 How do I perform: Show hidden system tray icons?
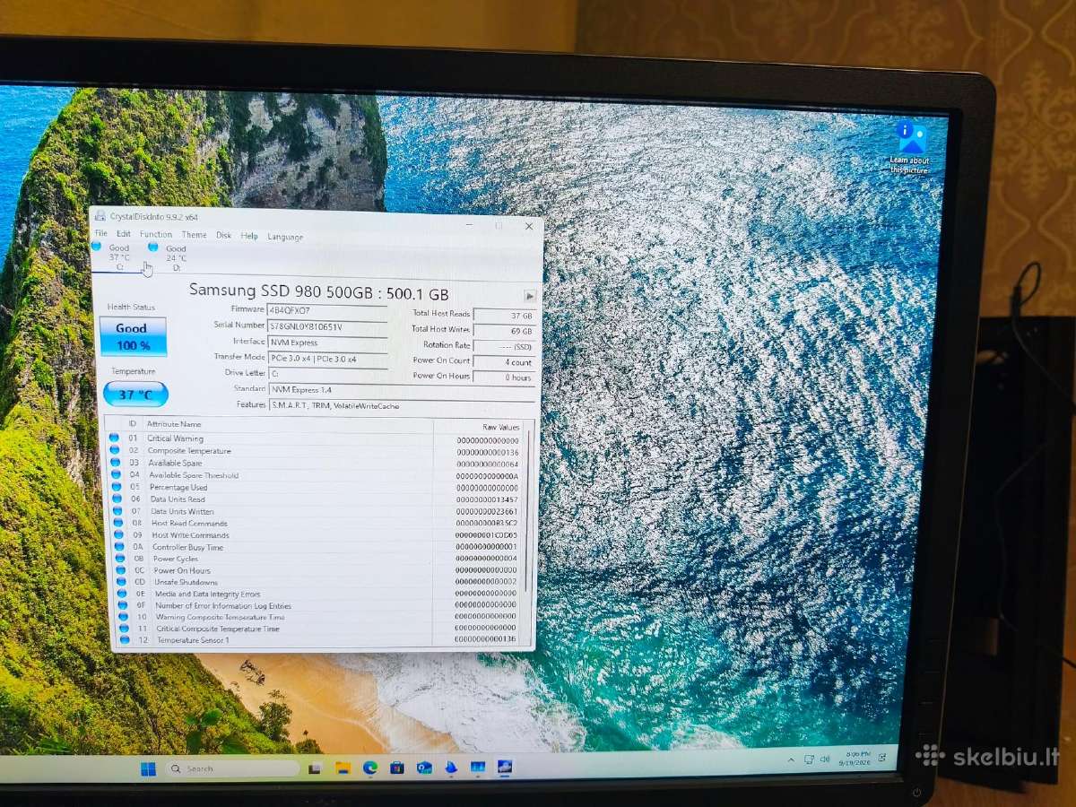[x=793, y=759]
